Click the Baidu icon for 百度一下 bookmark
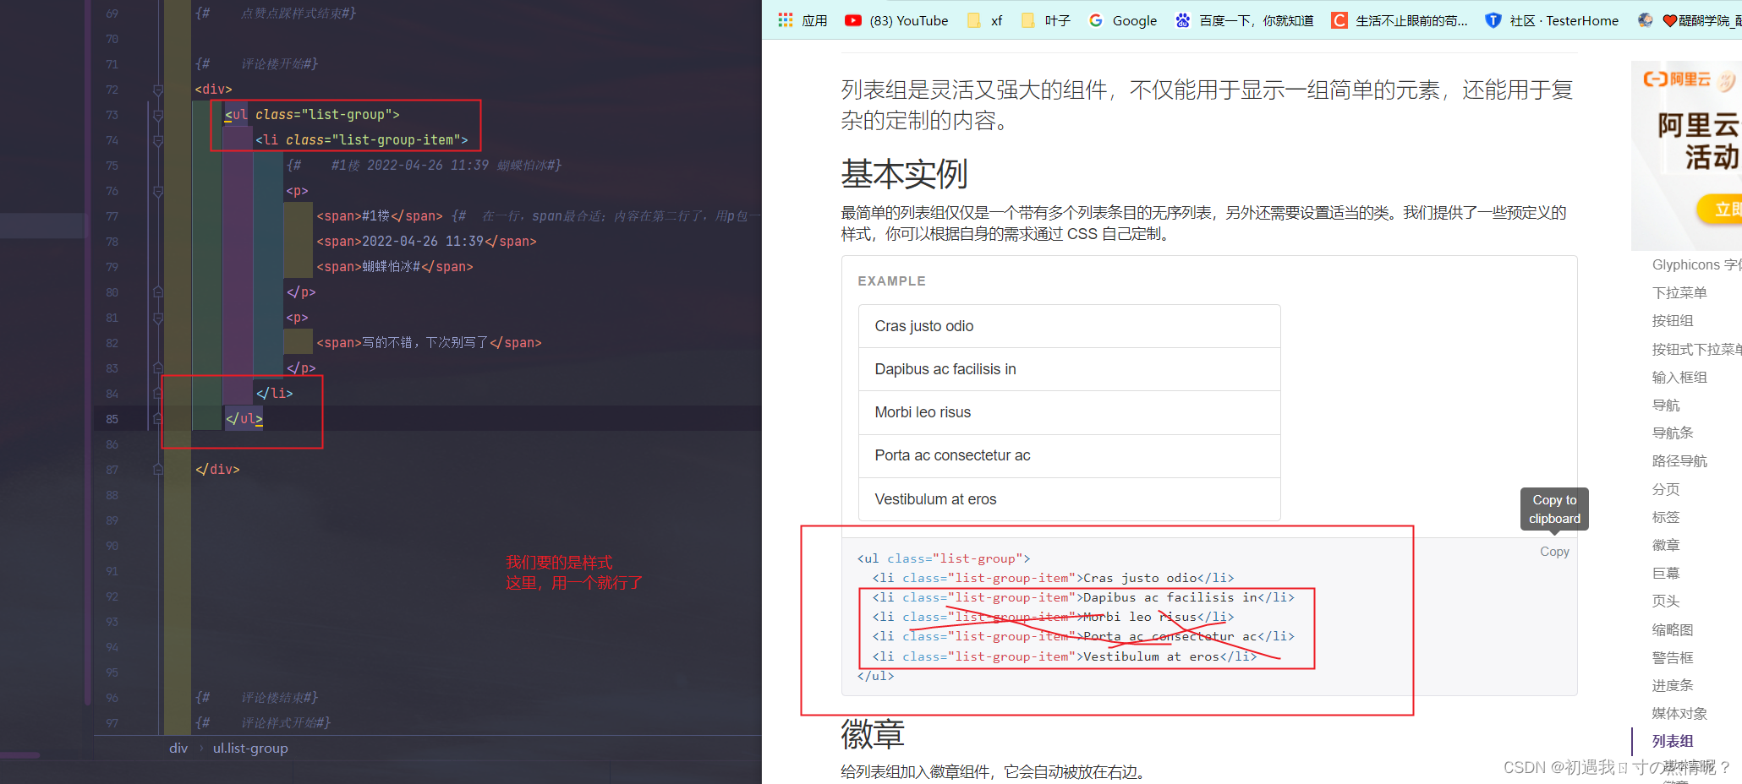The width and height of the screenshot is (1742, 784). pyautogui.click(x=1184, y=20)
